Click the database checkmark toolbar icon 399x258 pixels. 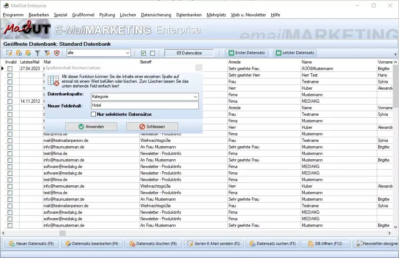28,53
